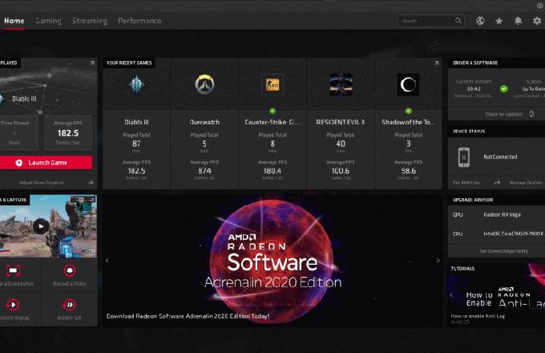This screenshot has height=353, width=545.
Task: Select the Diablo III game icon
Action: pyautogui.click(x=136, y=84)
